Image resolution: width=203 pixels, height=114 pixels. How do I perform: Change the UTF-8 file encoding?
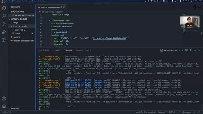(x=172, y=112)
